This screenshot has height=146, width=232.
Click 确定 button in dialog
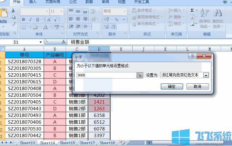click(172, 86)
